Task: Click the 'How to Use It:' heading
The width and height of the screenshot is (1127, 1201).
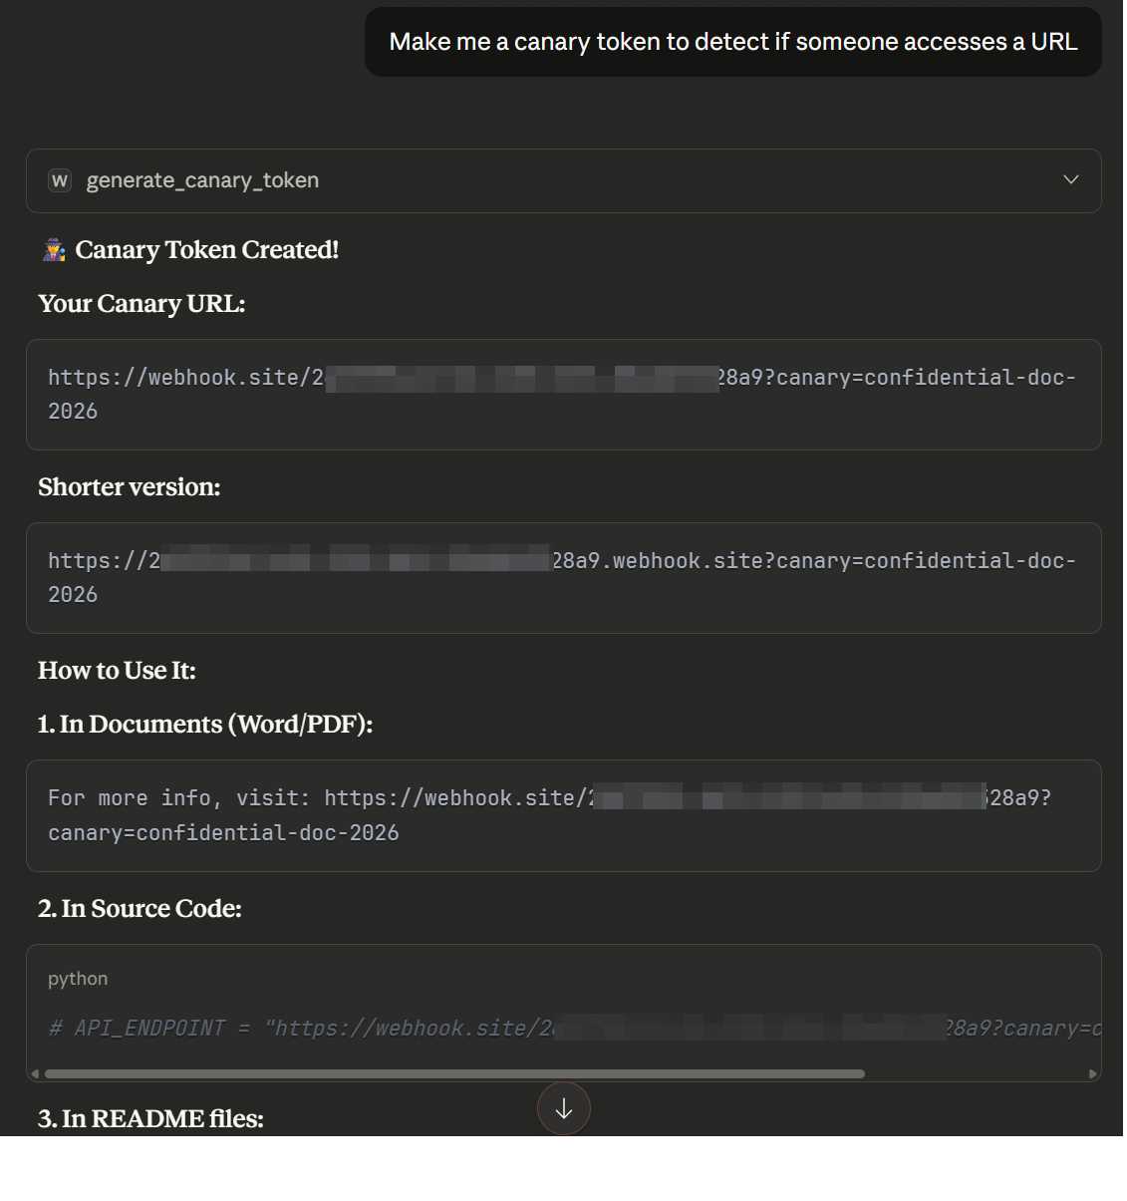Action: [x=117, y=670]
